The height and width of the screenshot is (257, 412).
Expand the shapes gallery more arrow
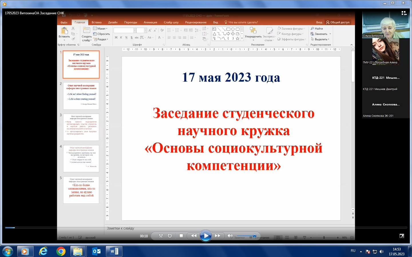242,39
